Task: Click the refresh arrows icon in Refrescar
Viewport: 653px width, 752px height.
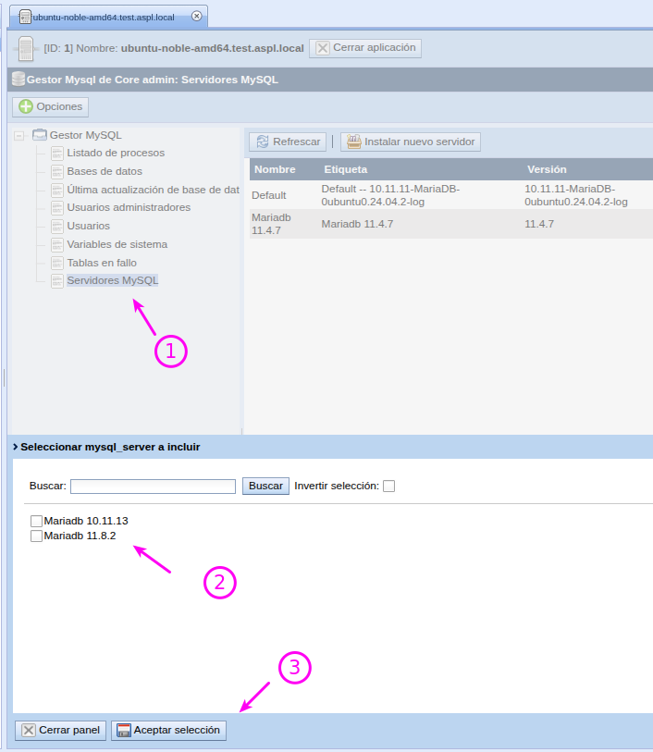Action: click(263, 142)
